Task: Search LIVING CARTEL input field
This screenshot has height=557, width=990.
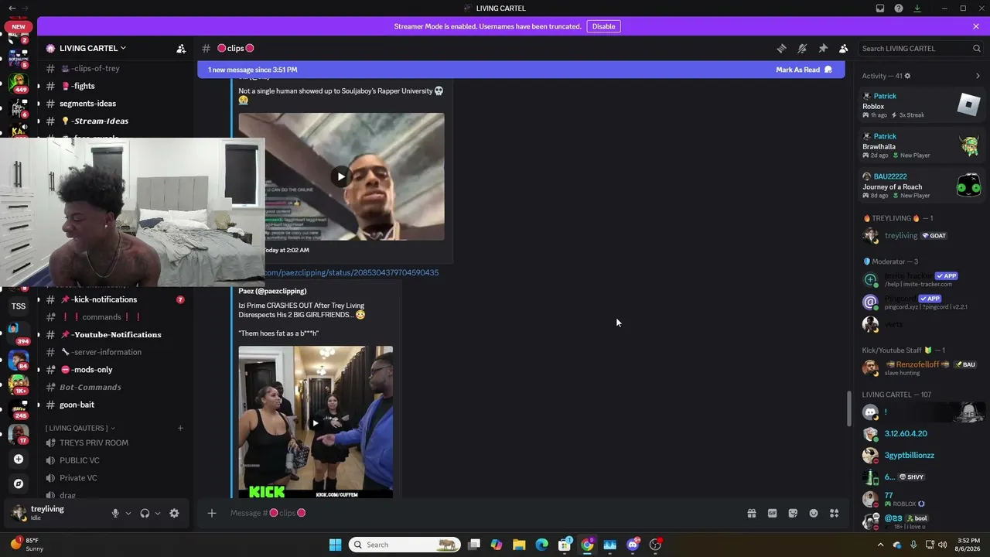Action: point(921,48)
